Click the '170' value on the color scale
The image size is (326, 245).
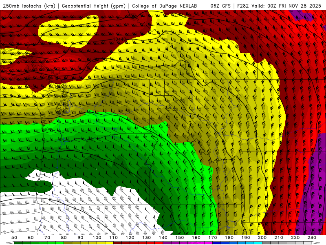tap(213, 238)
